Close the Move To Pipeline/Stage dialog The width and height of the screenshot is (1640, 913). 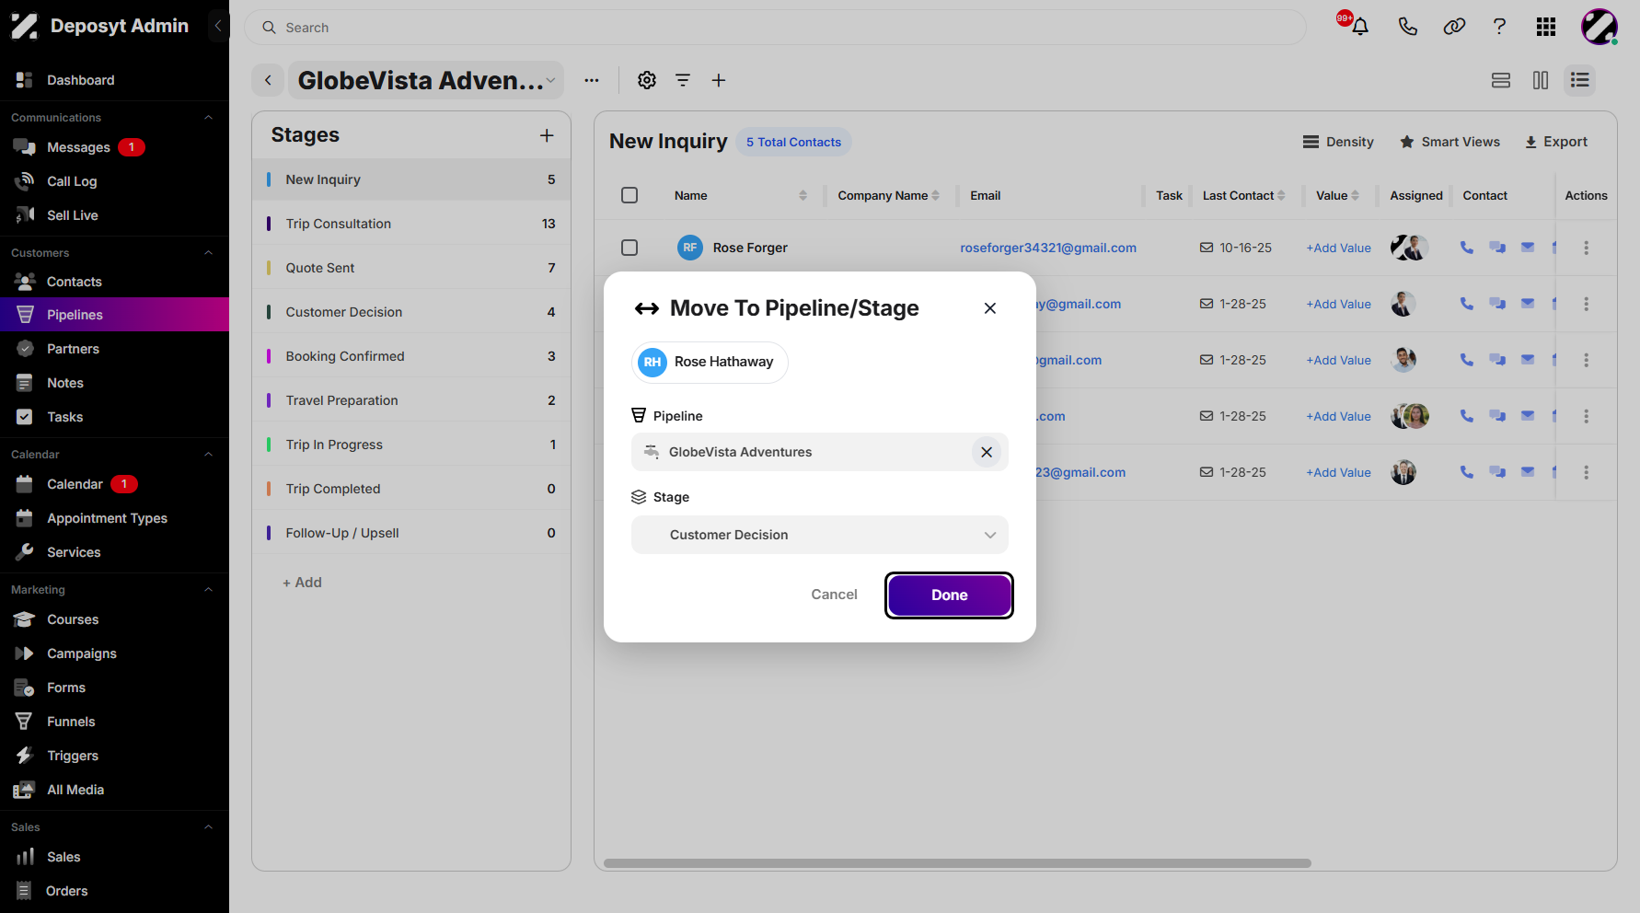click(x=990, y=308)
